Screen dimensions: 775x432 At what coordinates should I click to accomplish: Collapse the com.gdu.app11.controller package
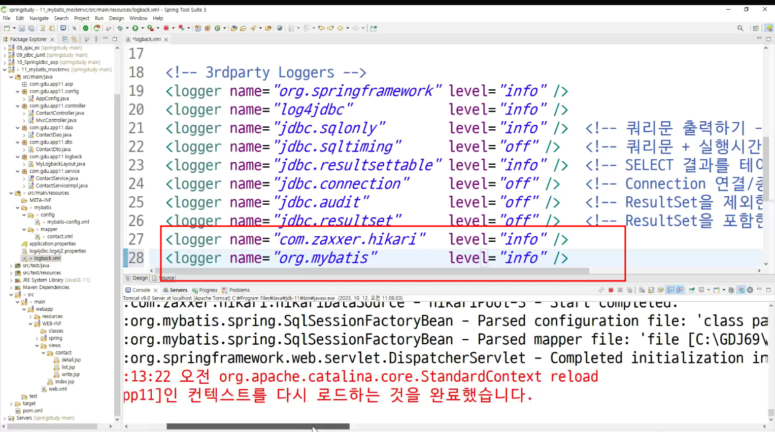pyautogui.click(x=18, y=106)
